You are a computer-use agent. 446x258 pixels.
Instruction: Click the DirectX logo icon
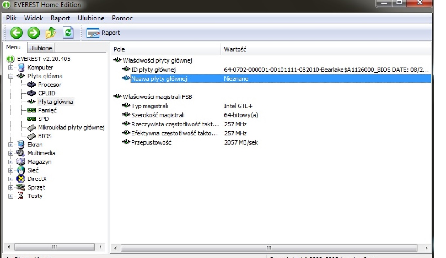[21, 179]
